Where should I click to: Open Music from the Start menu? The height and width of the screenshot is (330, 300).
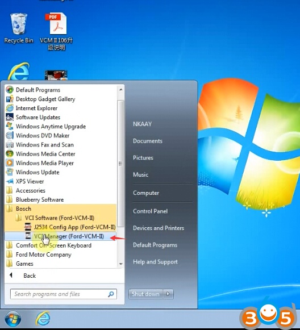141,175
